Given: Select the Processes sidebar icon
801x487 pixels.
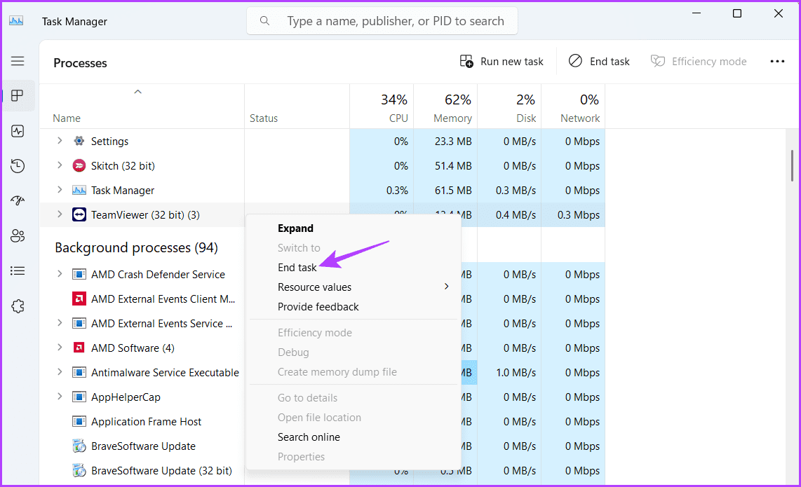Looking at the screenshot, I should coord(18,95).
